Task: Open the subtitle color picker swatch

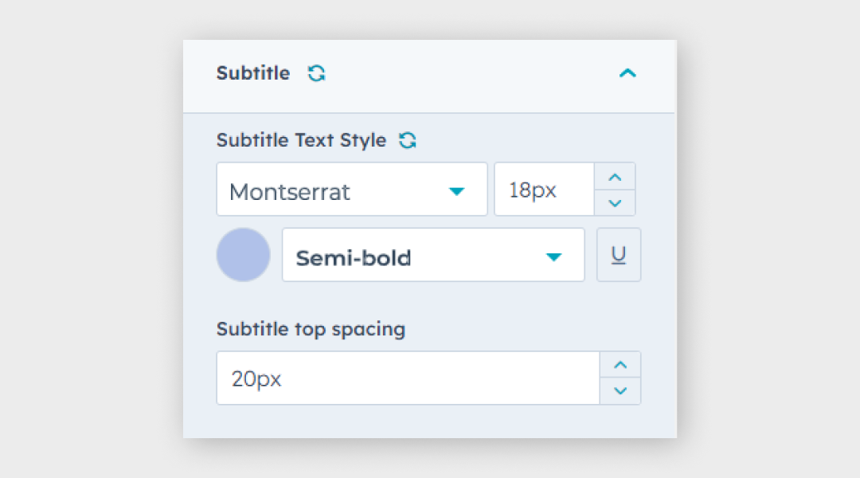Action: pos(243,255)
